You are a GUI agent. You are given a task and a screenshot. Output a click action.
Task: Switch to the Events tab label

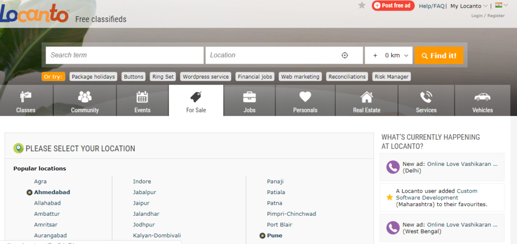pos(142,110)
